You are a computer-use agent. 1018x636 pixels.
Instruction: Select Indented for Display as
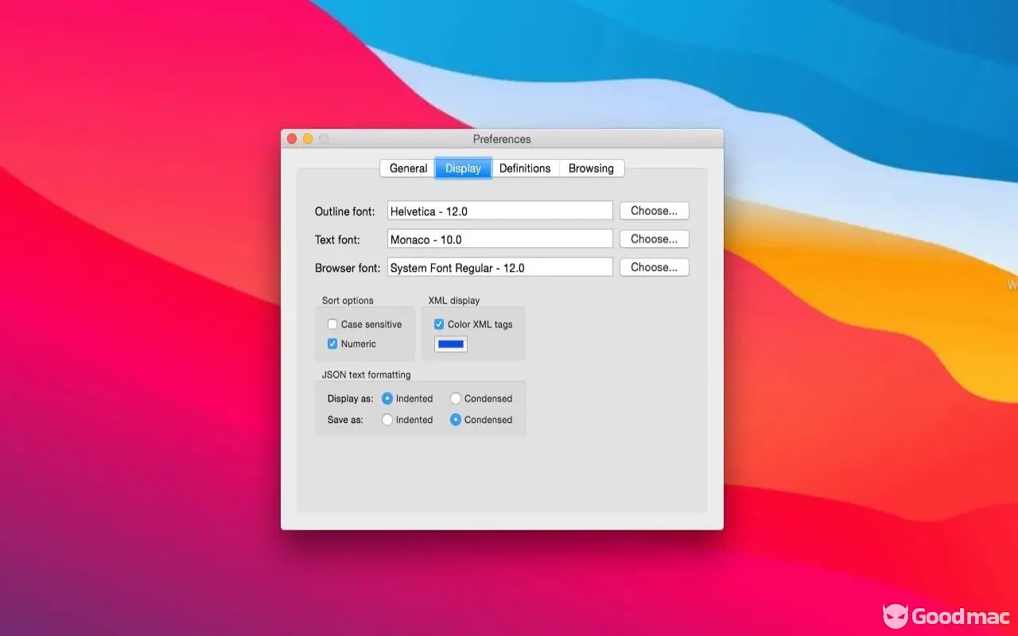click(x=387, y=398)
